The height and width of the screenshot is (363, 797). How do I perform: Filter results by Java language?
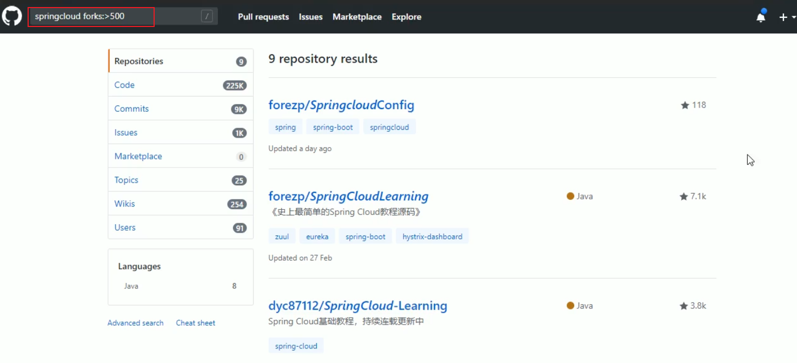click(x=180, y=286)
